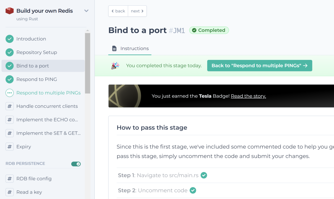The height and width of the screenshot is (199, 334).
Task: Click Back to "Respond to multiple PINGs" button
Action: pyautogui.click(x=259, y=66)
